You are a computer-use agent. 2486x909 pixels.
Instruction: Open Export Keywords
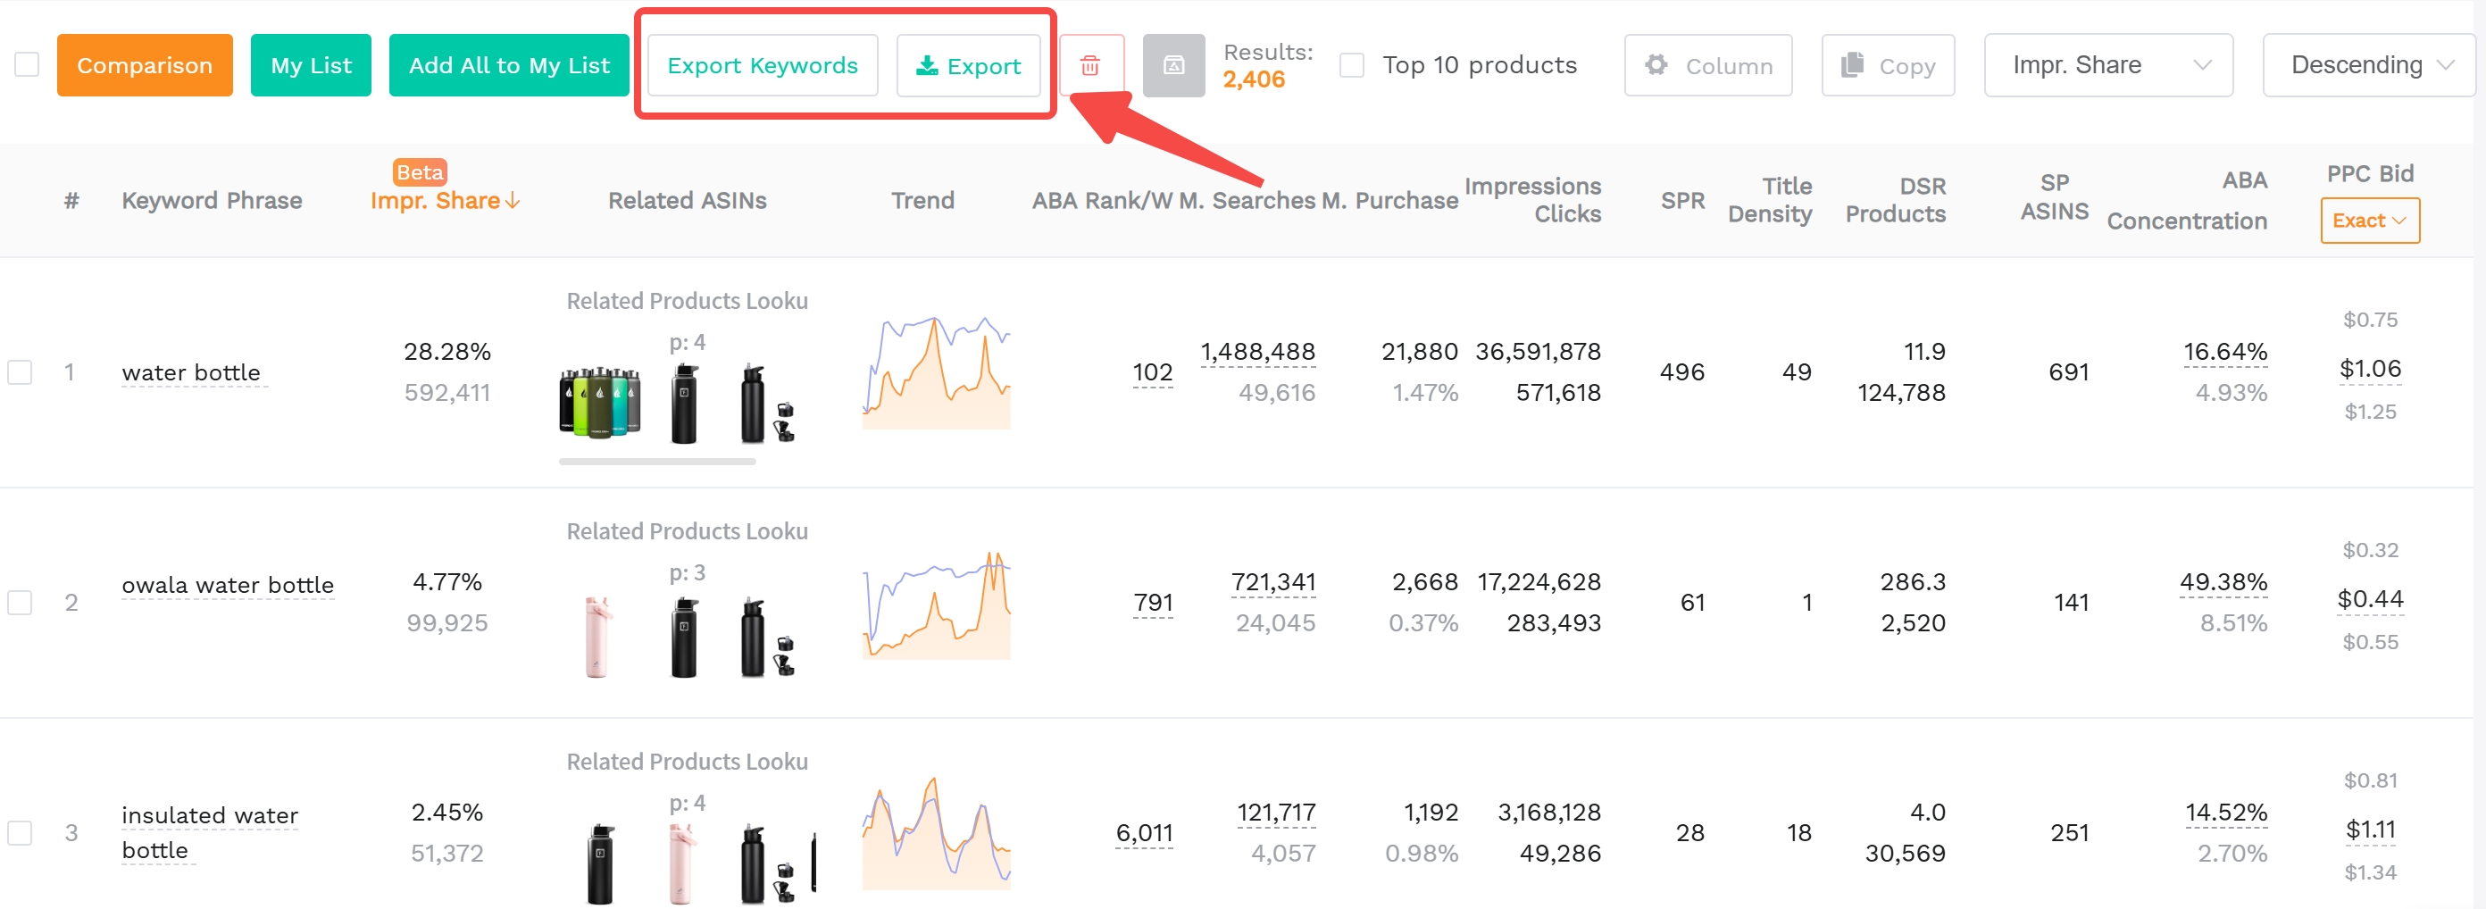click(x=762, y=65)
